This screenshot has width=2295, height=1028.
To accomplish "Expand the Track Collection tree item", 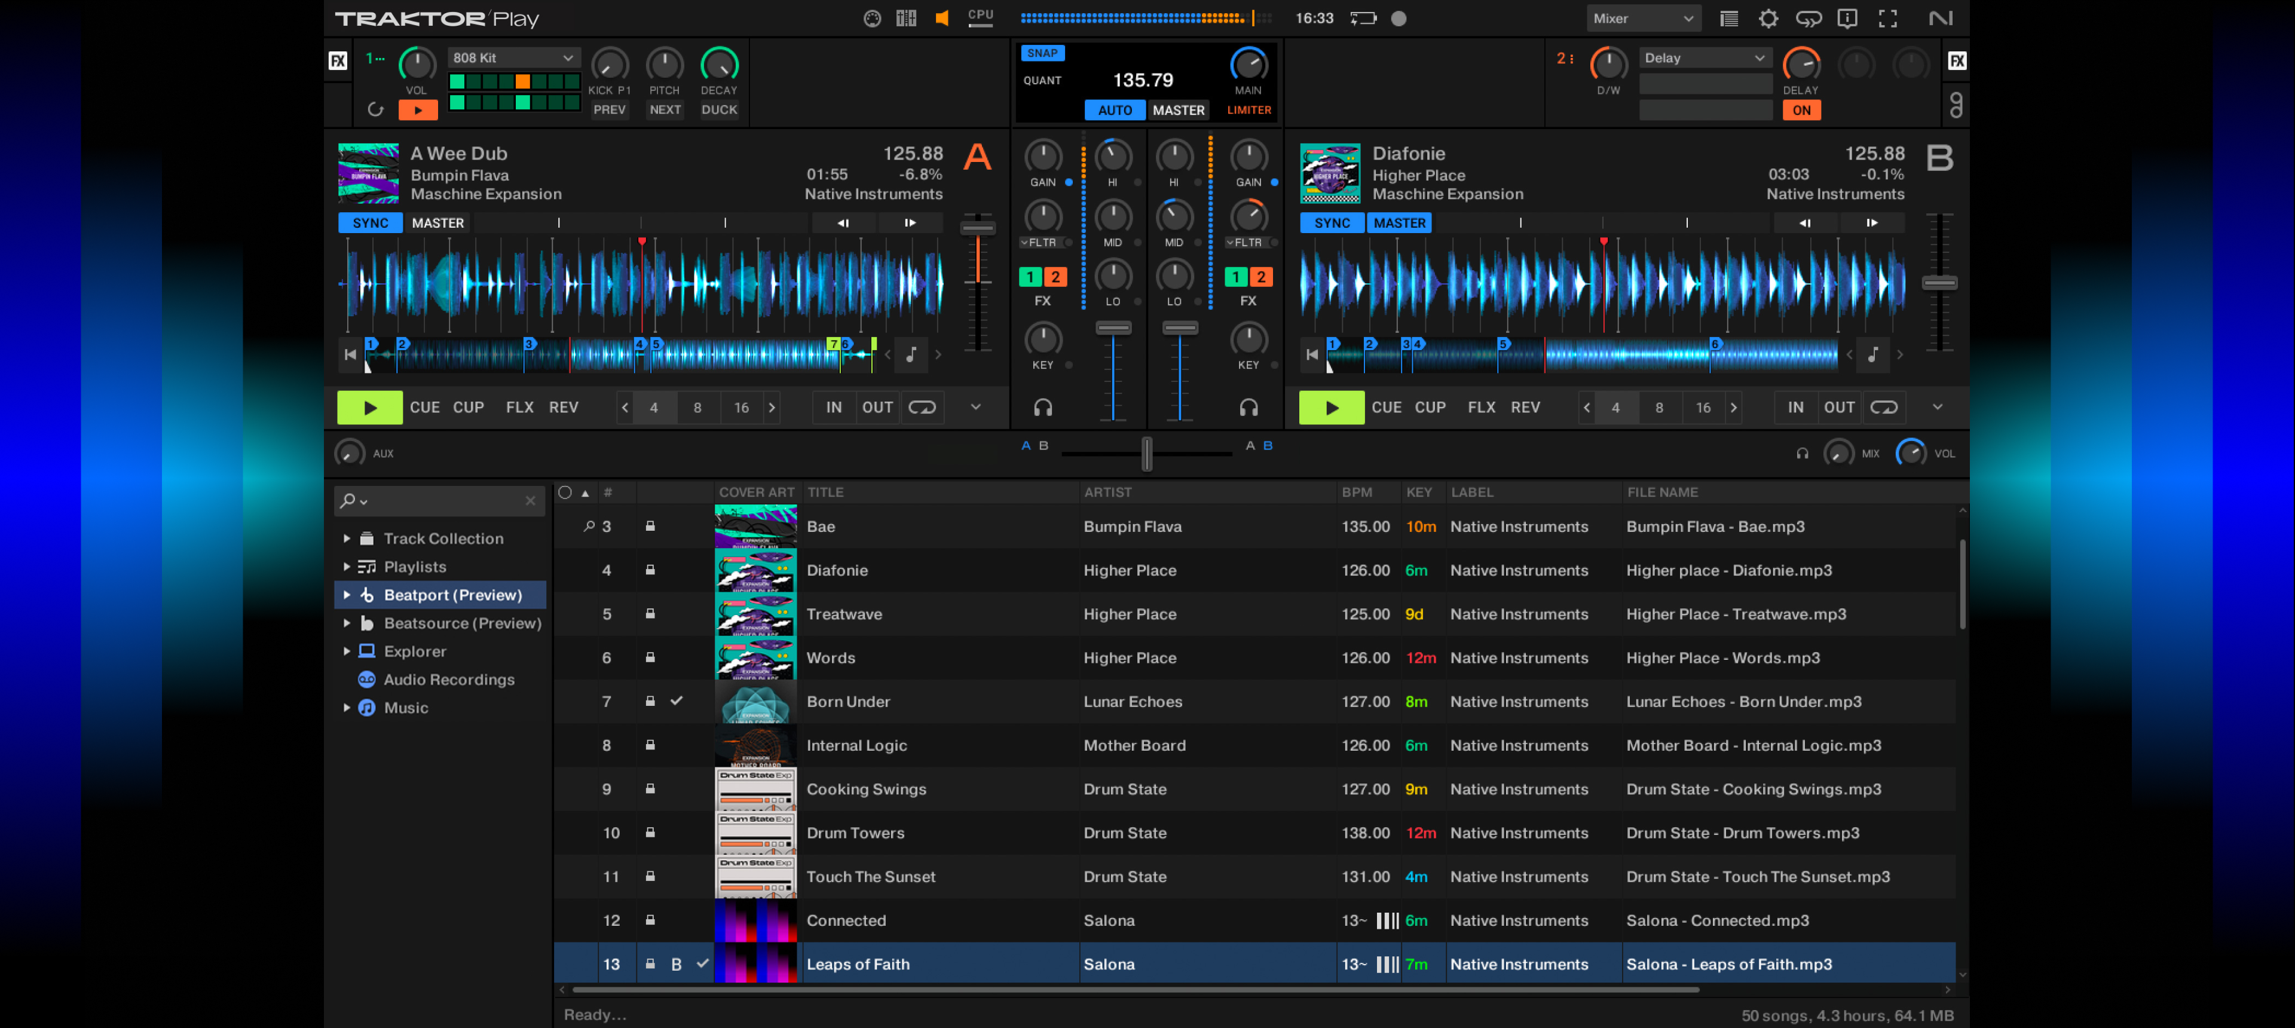I will coord(347,539).
